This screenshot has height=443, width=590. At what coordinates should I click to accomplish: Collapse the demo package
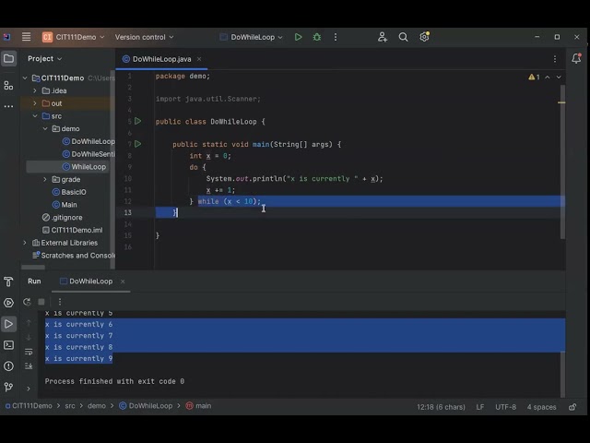(45, 129)
